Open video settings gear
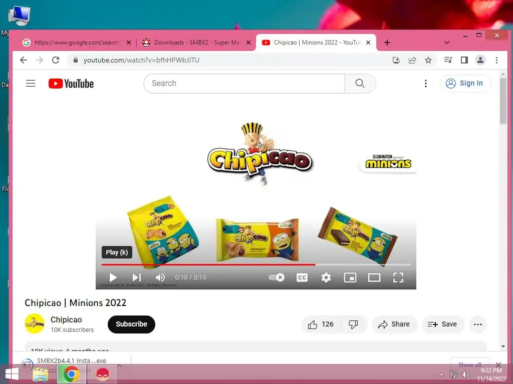 (326, 277)
